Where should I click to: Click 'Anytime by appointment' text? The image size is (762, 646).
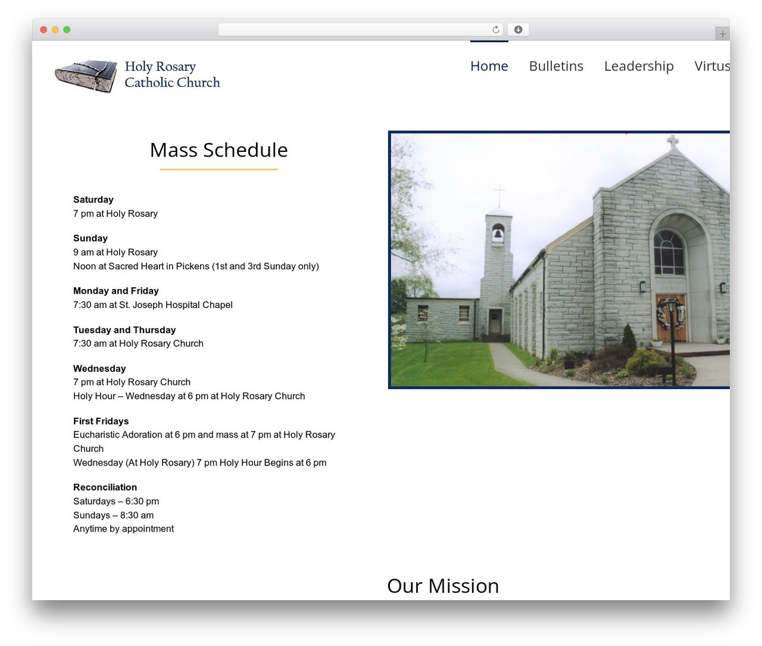coord(124,529)
